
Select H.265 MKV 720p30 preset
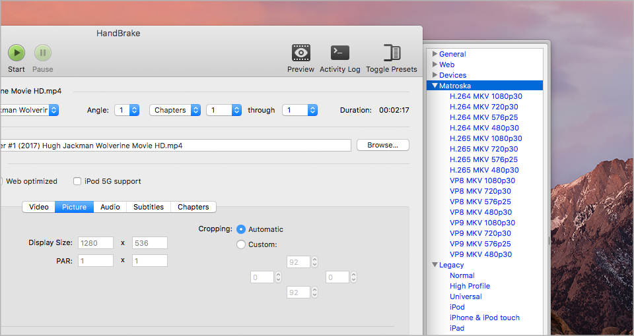(x=484, y=149)
